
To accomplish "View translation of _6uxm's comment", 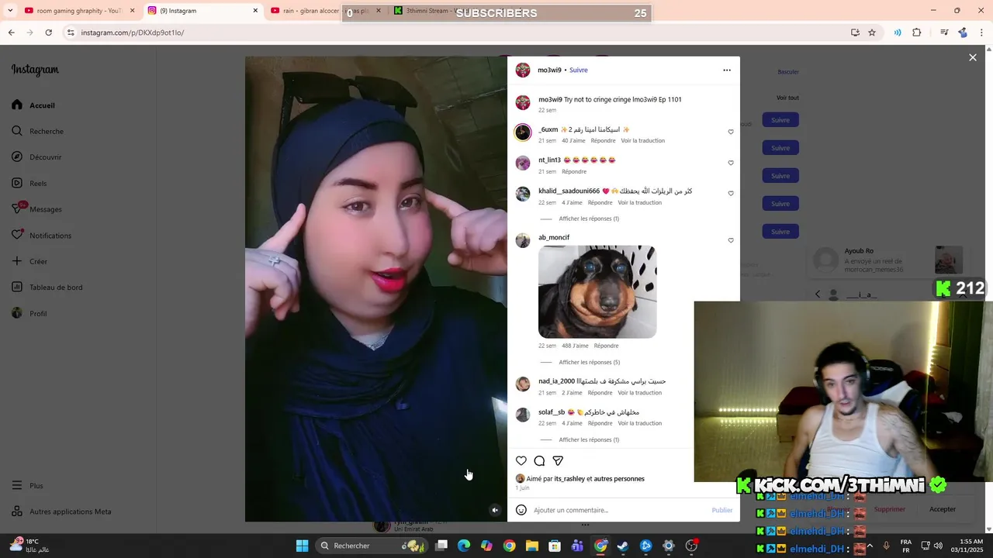I will point(643,141).
